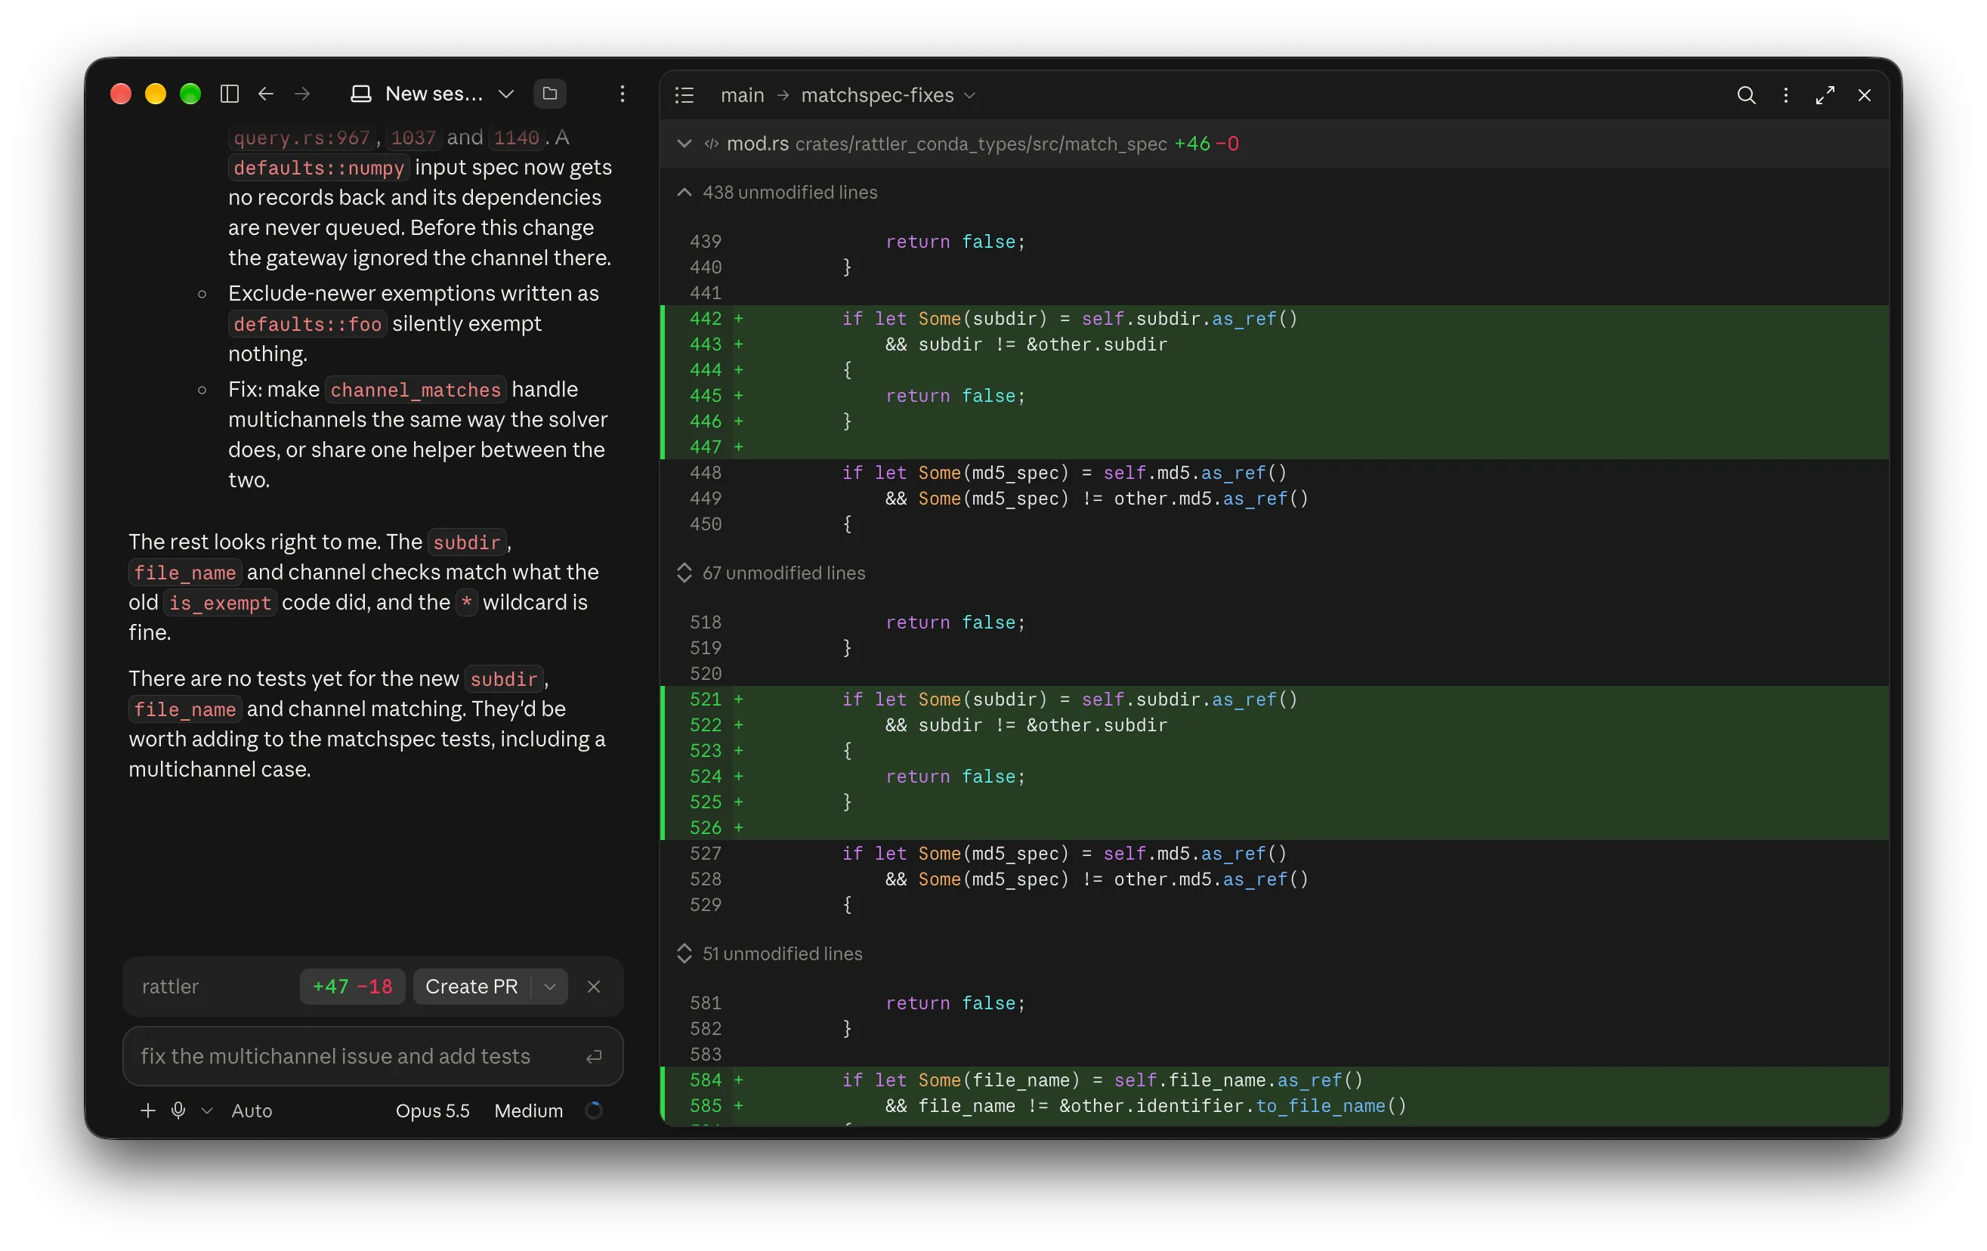Click the 1140 line reference
Image resolution: width=1987 pixels, height=1251 pixels.
click(517, 137)
